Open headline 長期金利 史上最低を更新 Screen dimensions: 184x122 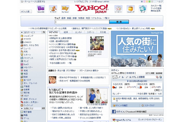[x=61, y=38]
